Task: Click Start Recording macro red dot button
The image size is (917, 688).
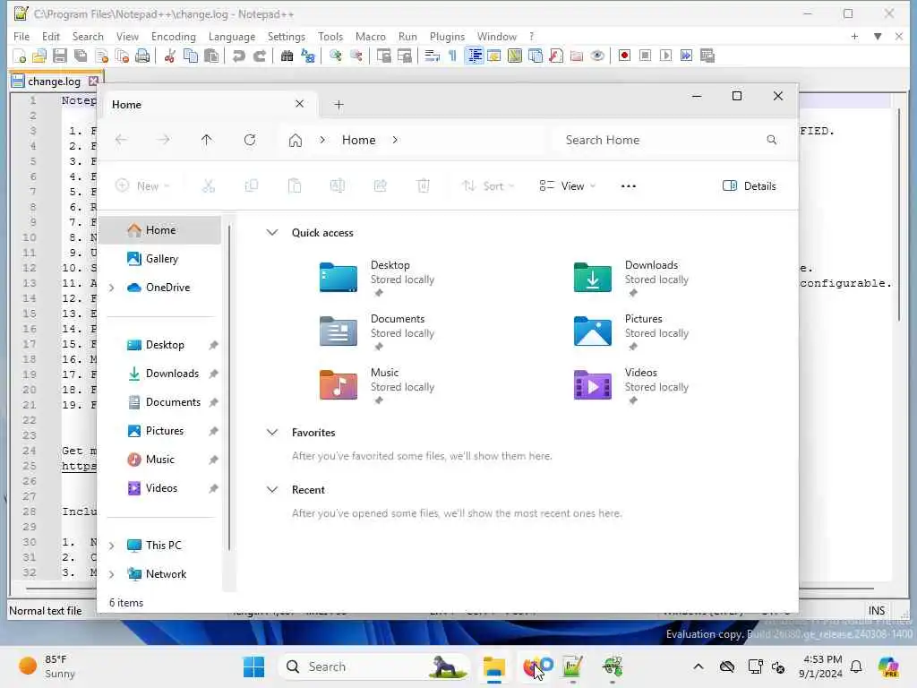Action: tap(624, 56)
